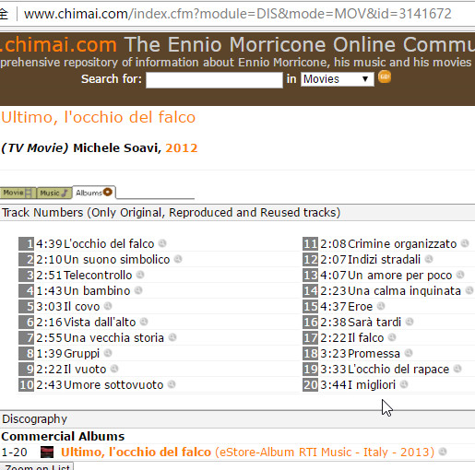Screen dimensions: 475x470
Task: Open info icon beside Eroe track
Action: click(x=381, y=306)
